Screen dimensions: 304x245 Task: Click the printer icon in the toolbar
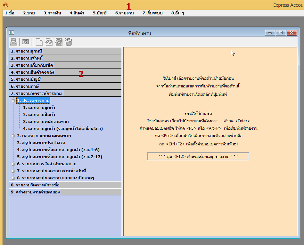(13, 42)
